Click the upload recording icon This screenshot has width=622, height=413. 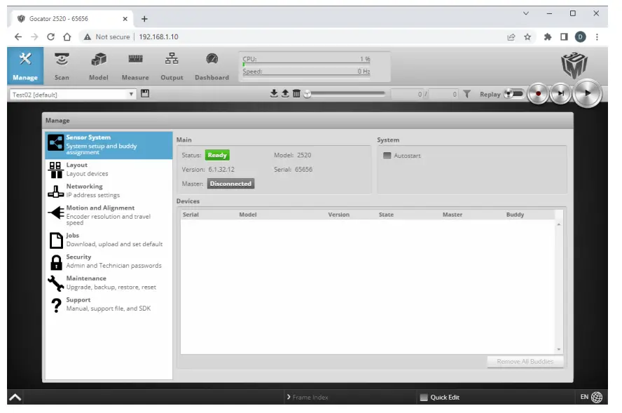pos(285,94)
